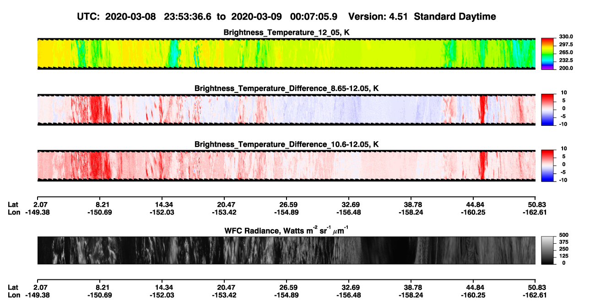595x305 pixels.
Task: Click the 330.0 colorbar tick label
Action: pos(566,37)
